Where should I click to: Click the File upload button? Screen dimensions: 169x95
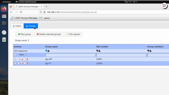tap(73, 34)
